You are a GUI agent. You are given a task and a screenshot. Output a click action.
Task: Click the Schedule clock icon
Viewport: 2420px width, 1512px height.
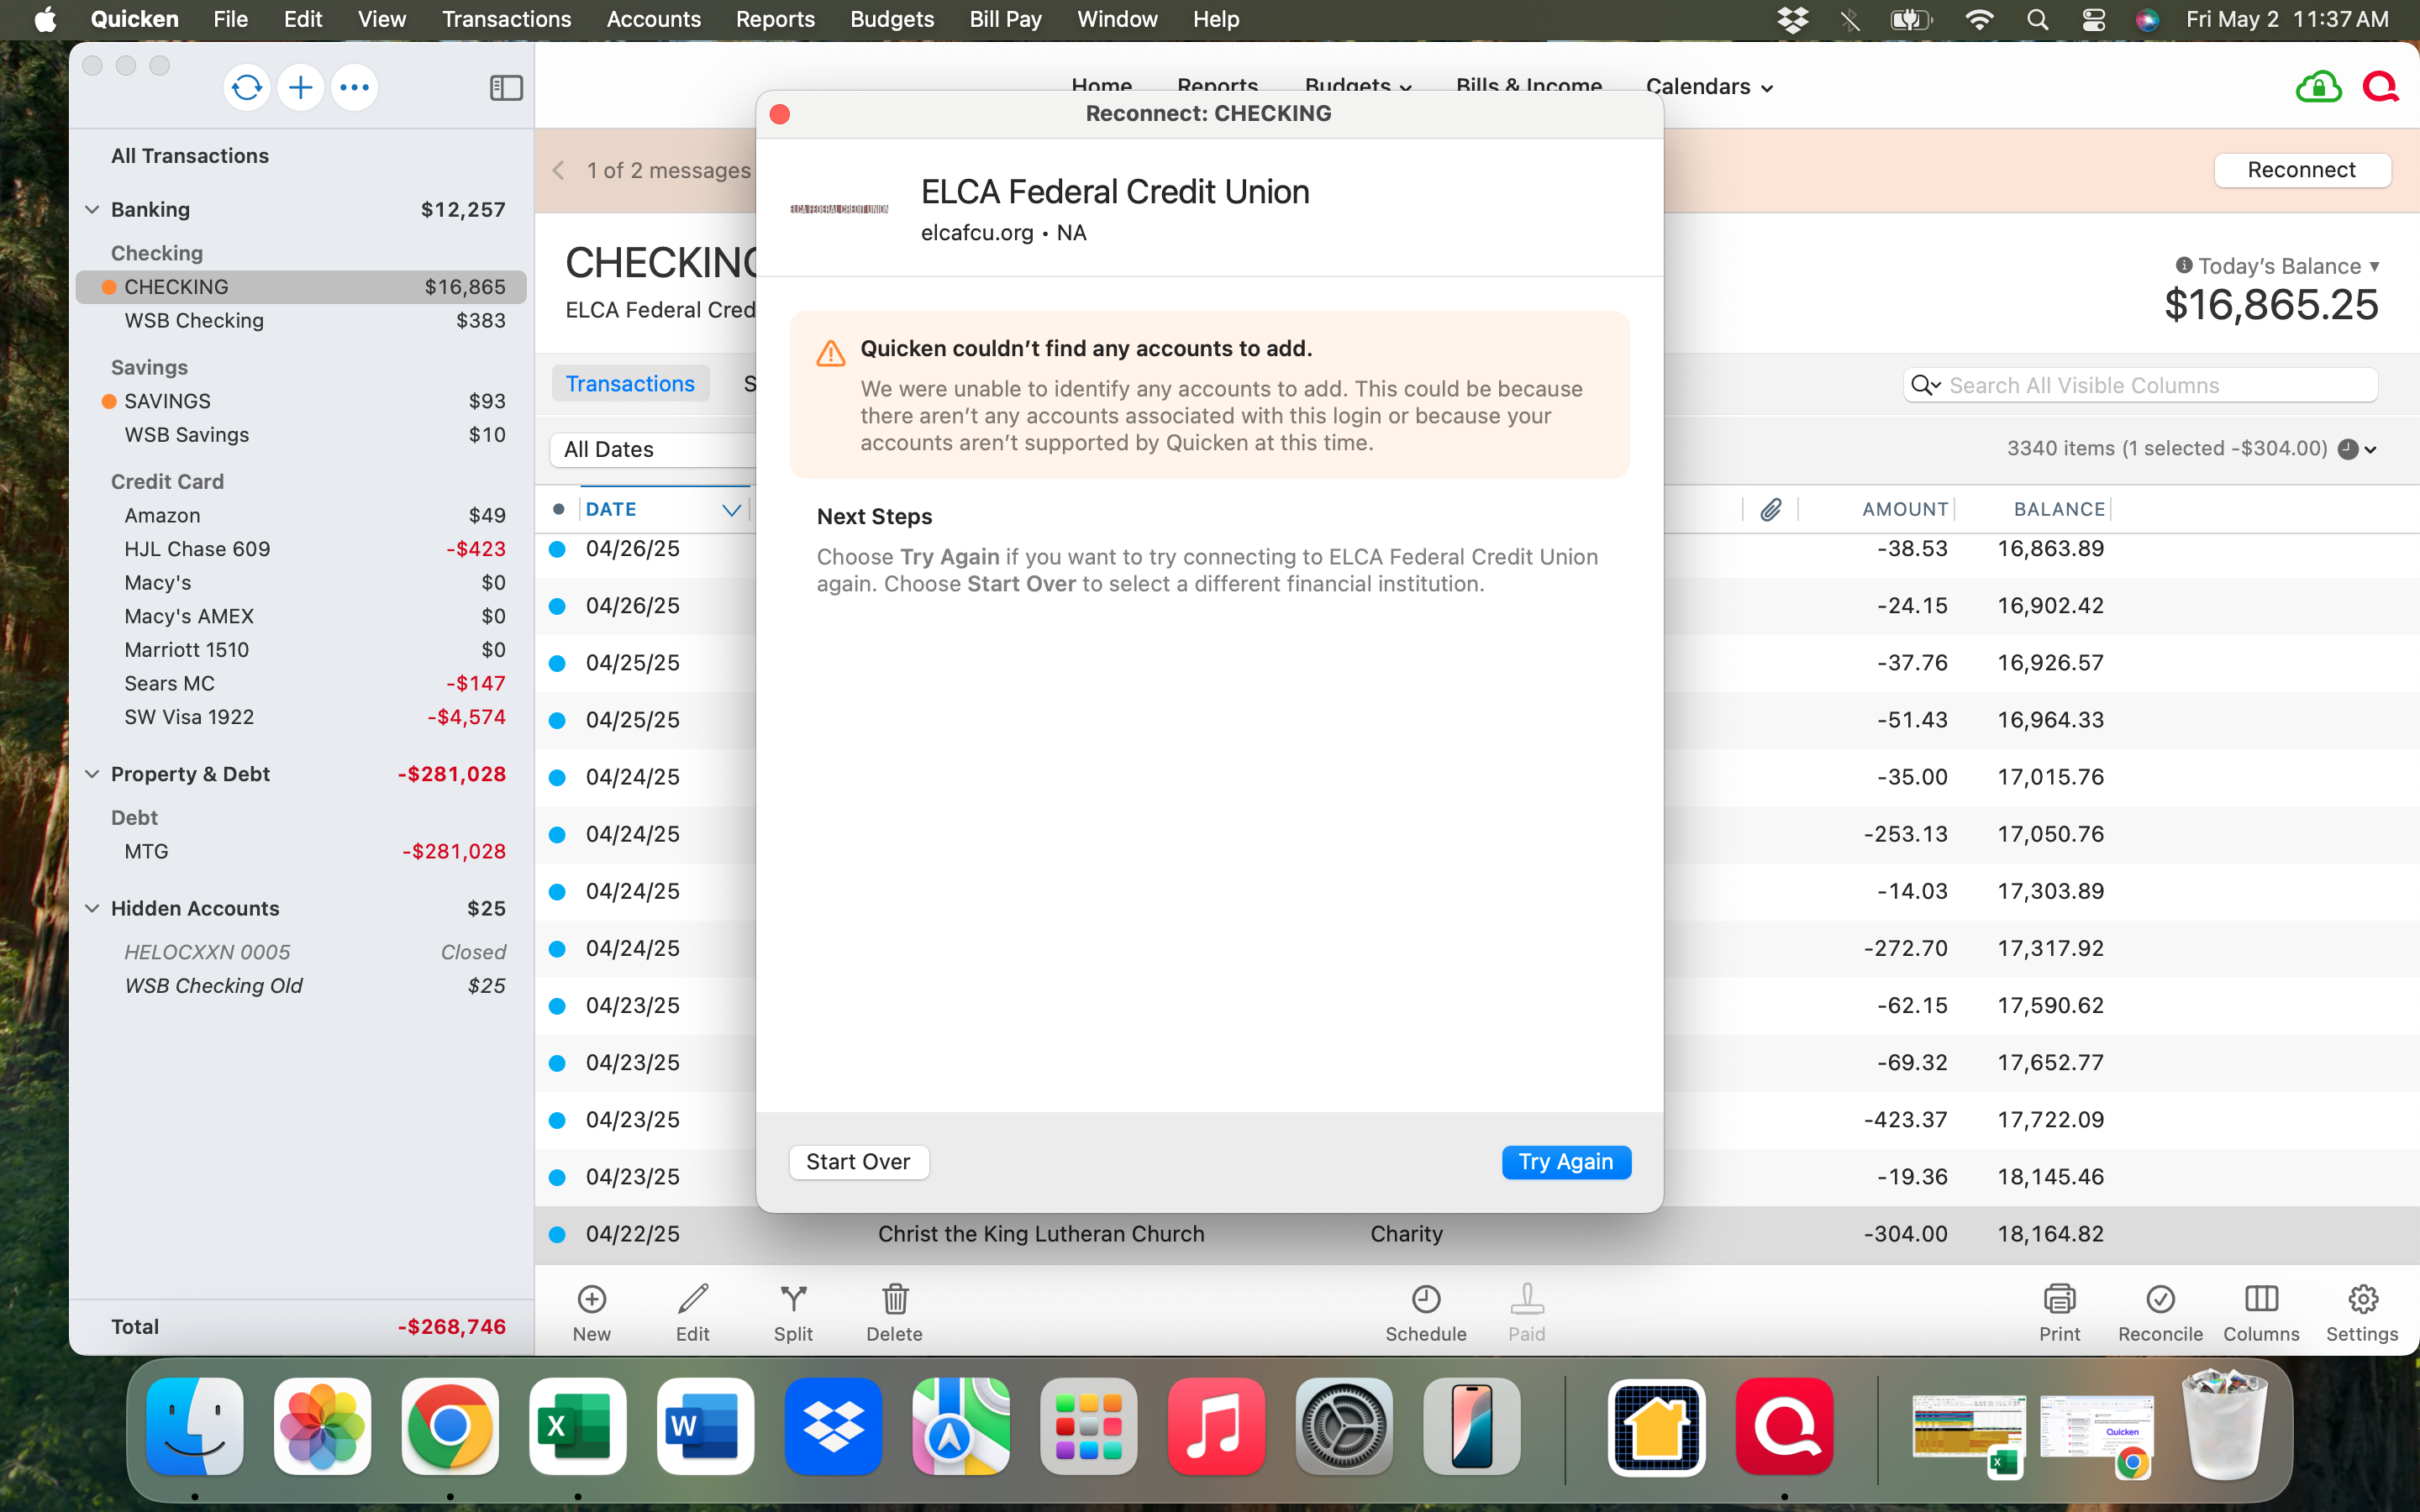click(1426, 1299)
